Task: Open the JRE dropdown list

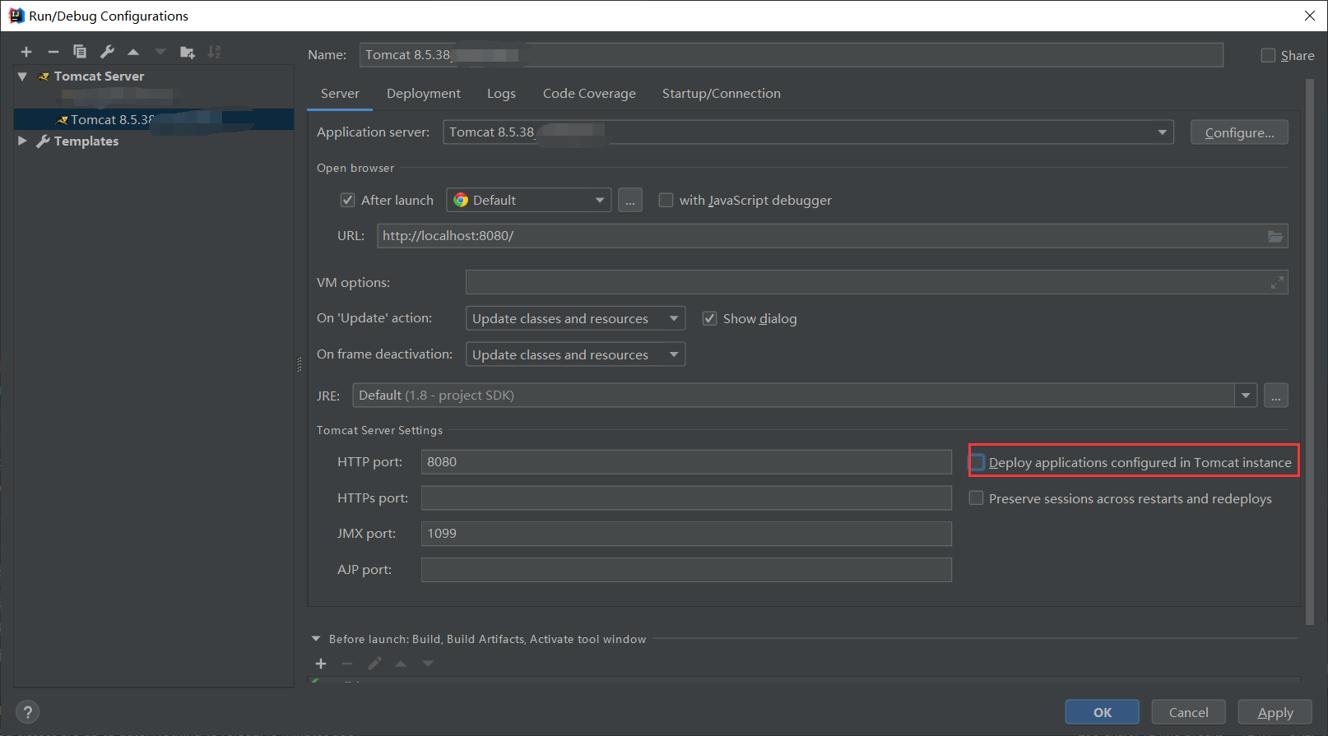Action: pos(1246,396)
